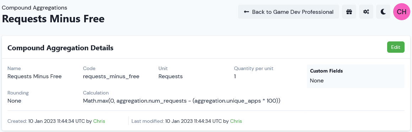
Task: Click the Compound Aggregation Details heading
Action: [x=60, y=48]
